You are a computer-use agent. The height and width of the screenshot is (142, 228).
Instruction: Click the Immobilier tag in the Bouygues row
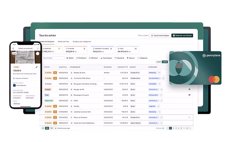(153, 84)
